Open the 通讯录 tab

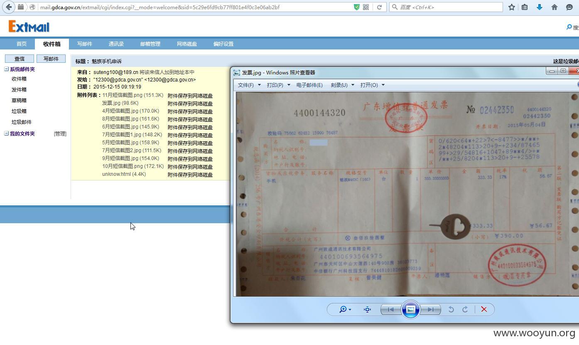point(116,44)
